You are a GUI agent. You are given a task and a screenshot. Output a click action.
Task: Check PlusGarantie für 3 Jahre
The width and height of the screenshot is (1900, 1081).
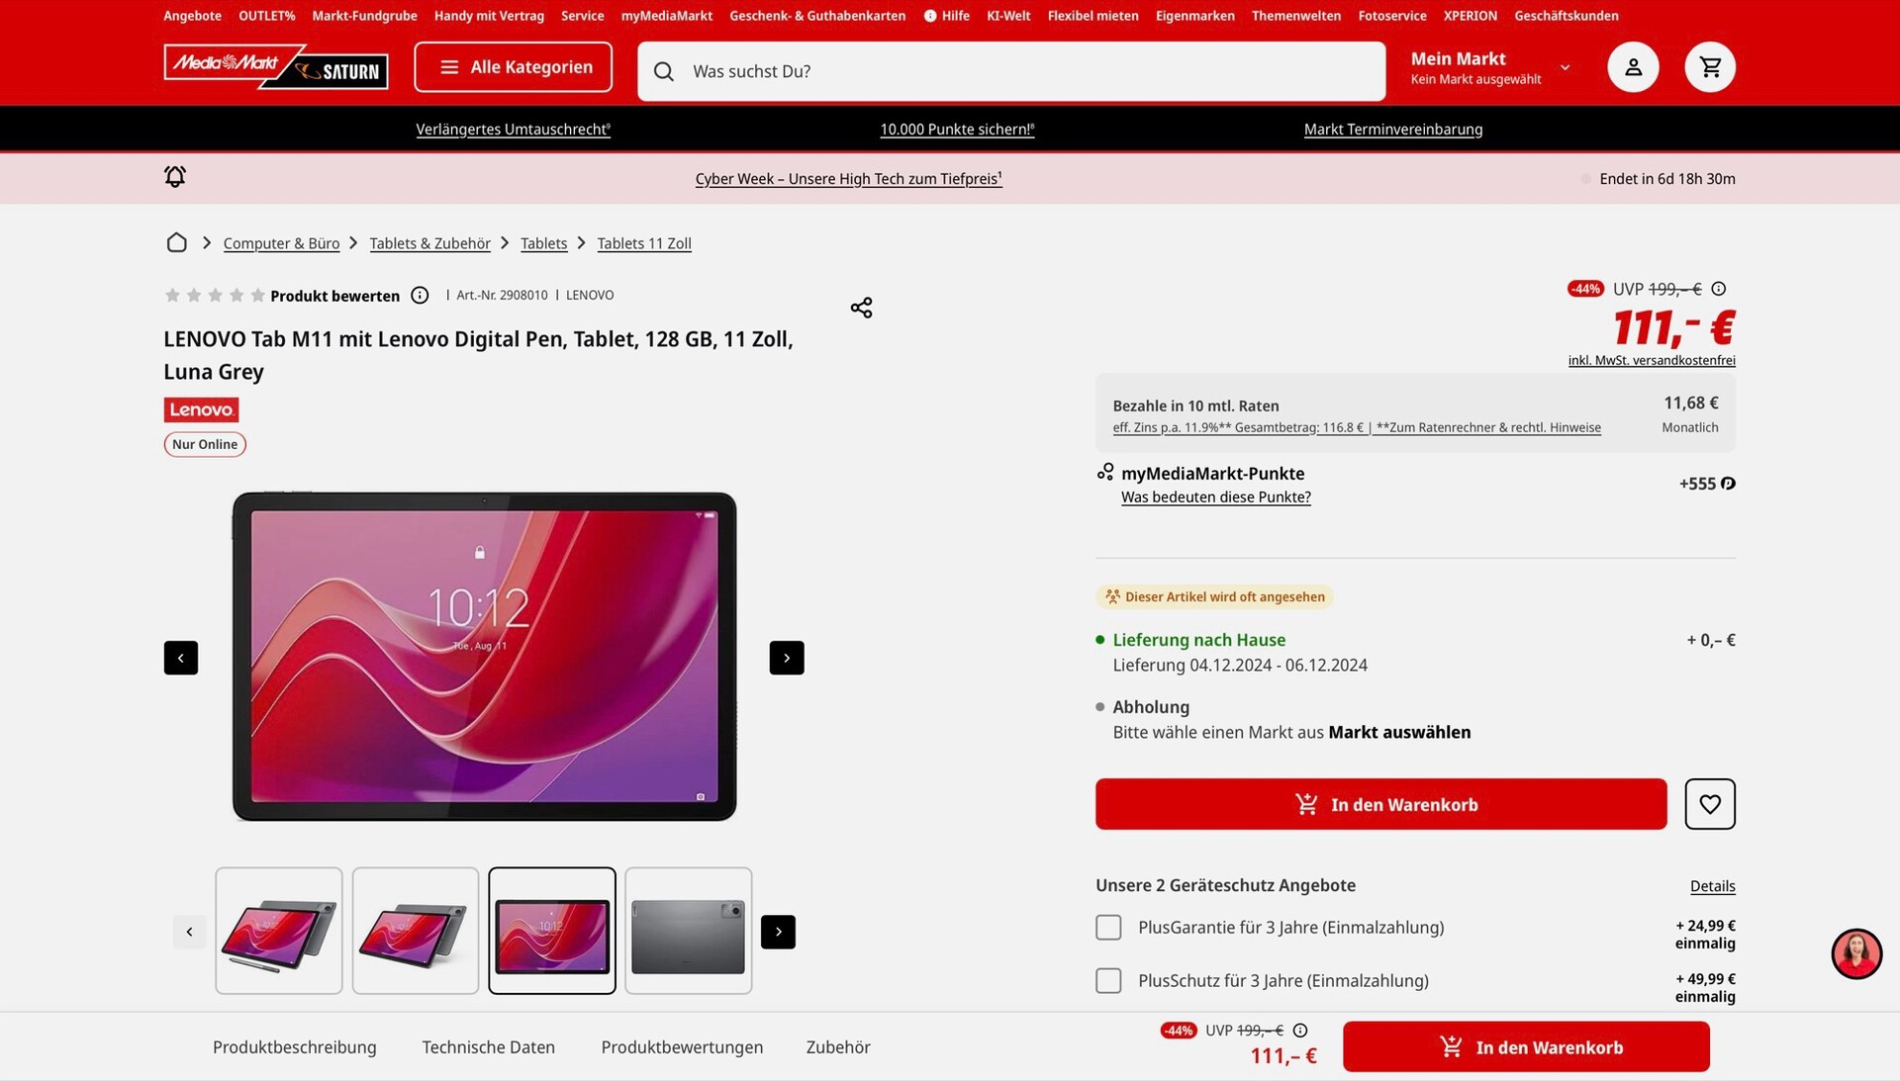tap(1108, 928)
